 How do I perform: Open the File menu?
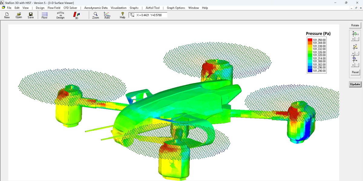[x=9, y=8]
